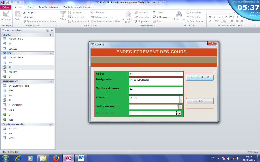
Task: Collapse the CLASSE group header
Action: pyautogui.click(x=51, y=35)
